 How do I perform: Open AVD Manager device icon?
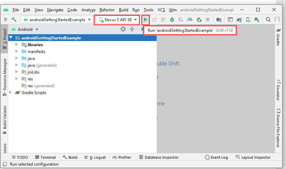click(248, 19)
